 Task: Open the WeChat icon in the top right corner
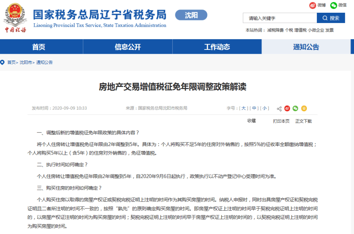coord(333,6)
